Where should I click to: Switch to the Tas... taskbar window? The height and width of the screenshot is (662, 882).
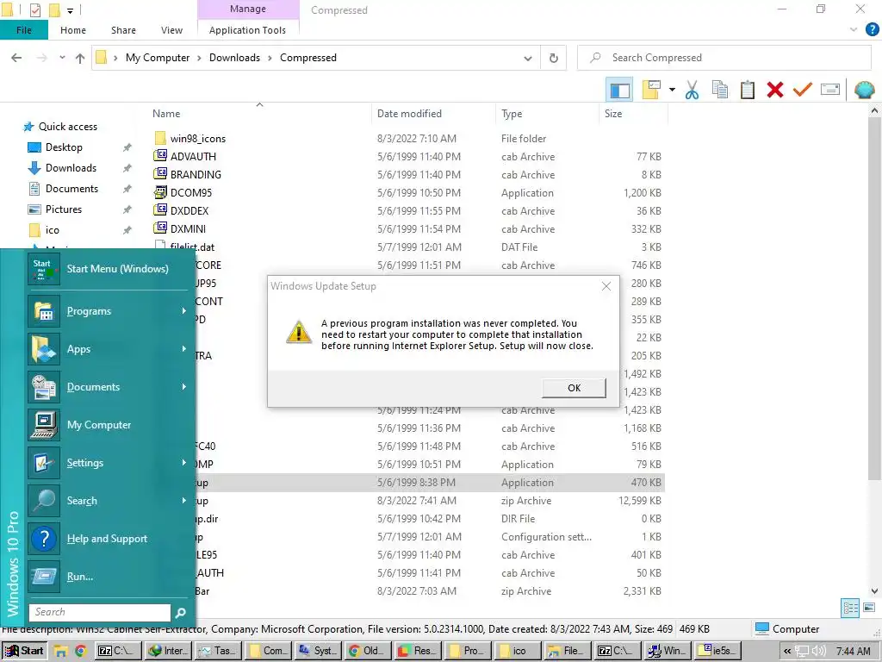(219, 651)
